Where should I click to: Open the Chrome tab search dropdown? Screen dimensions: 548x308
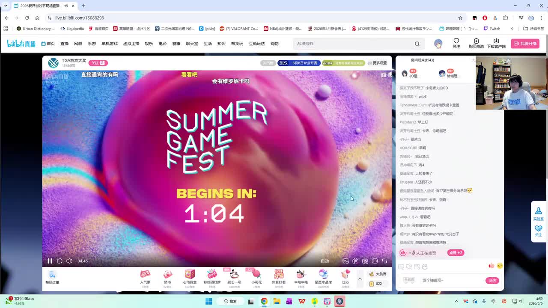(5, 6)
